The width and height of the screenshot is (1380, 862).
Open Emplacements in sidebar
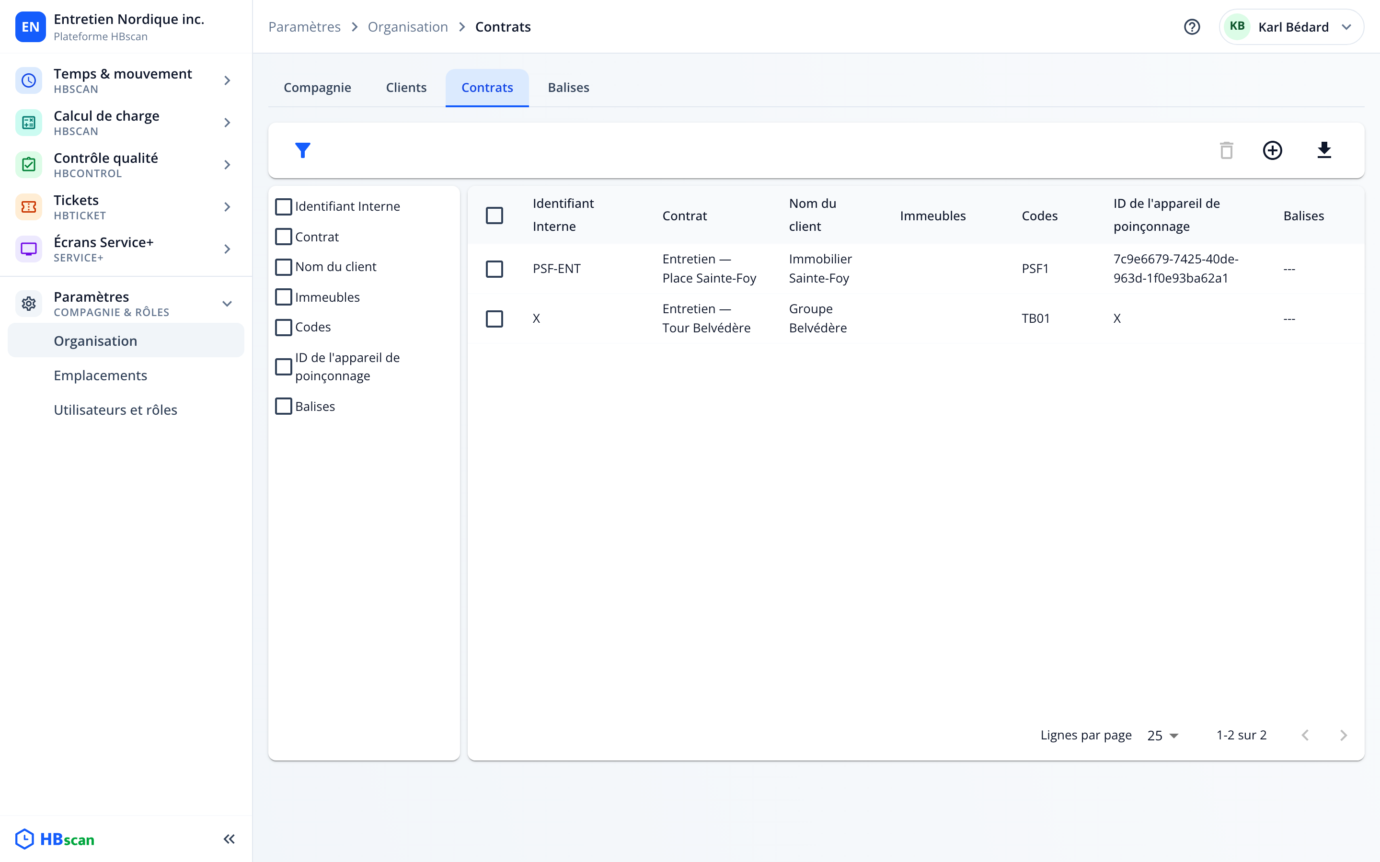coord(100,375)
